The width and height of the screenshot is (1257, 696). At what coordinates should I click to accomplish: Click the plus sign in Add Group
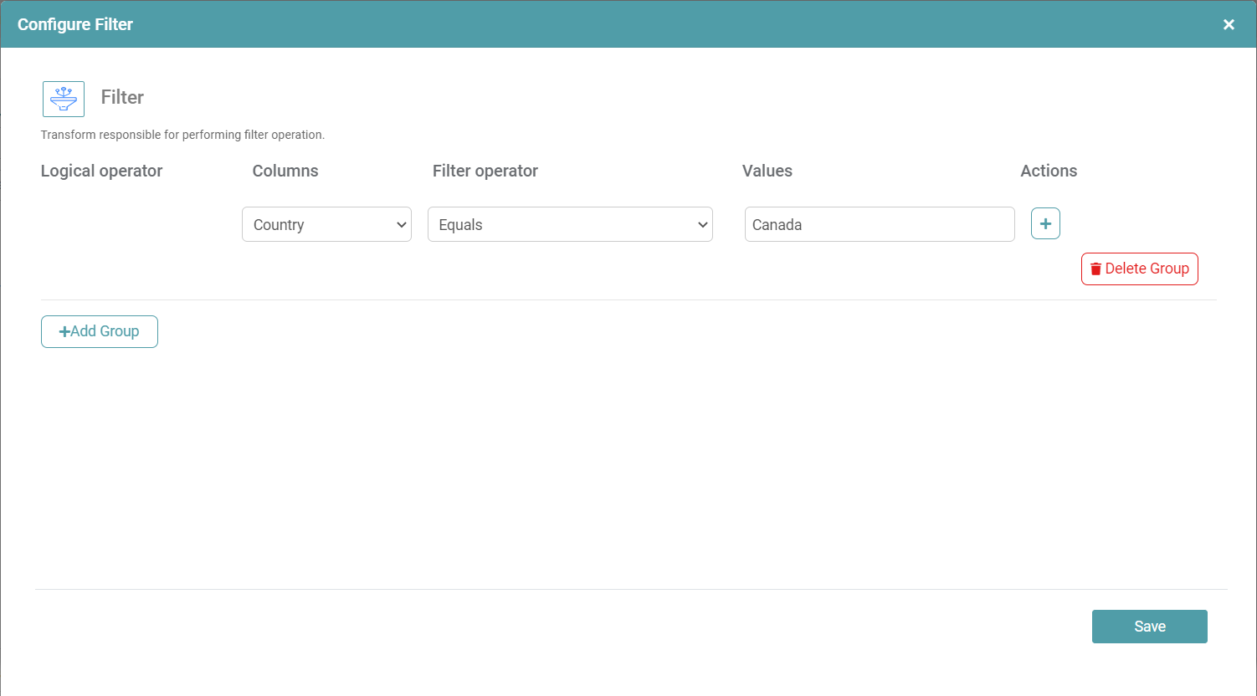coord(64,331)
